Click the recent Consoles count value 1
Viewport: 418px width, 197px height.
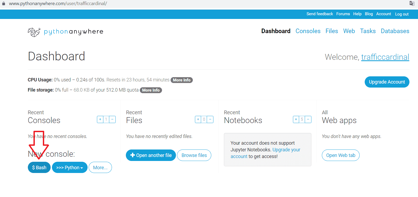(x=106, y=119)
